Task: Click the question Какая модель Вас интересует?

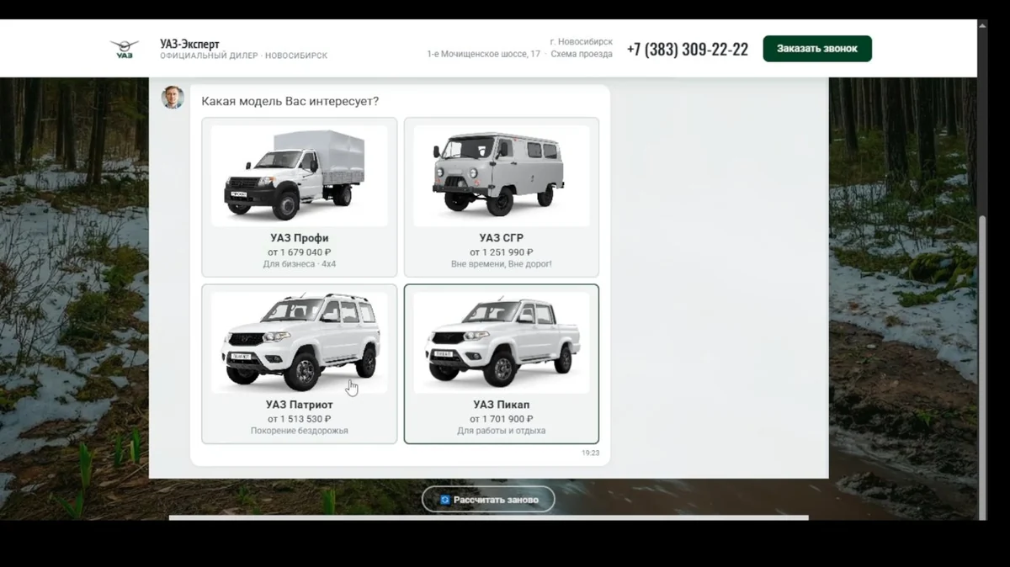Action: click(x=290, y=101)
